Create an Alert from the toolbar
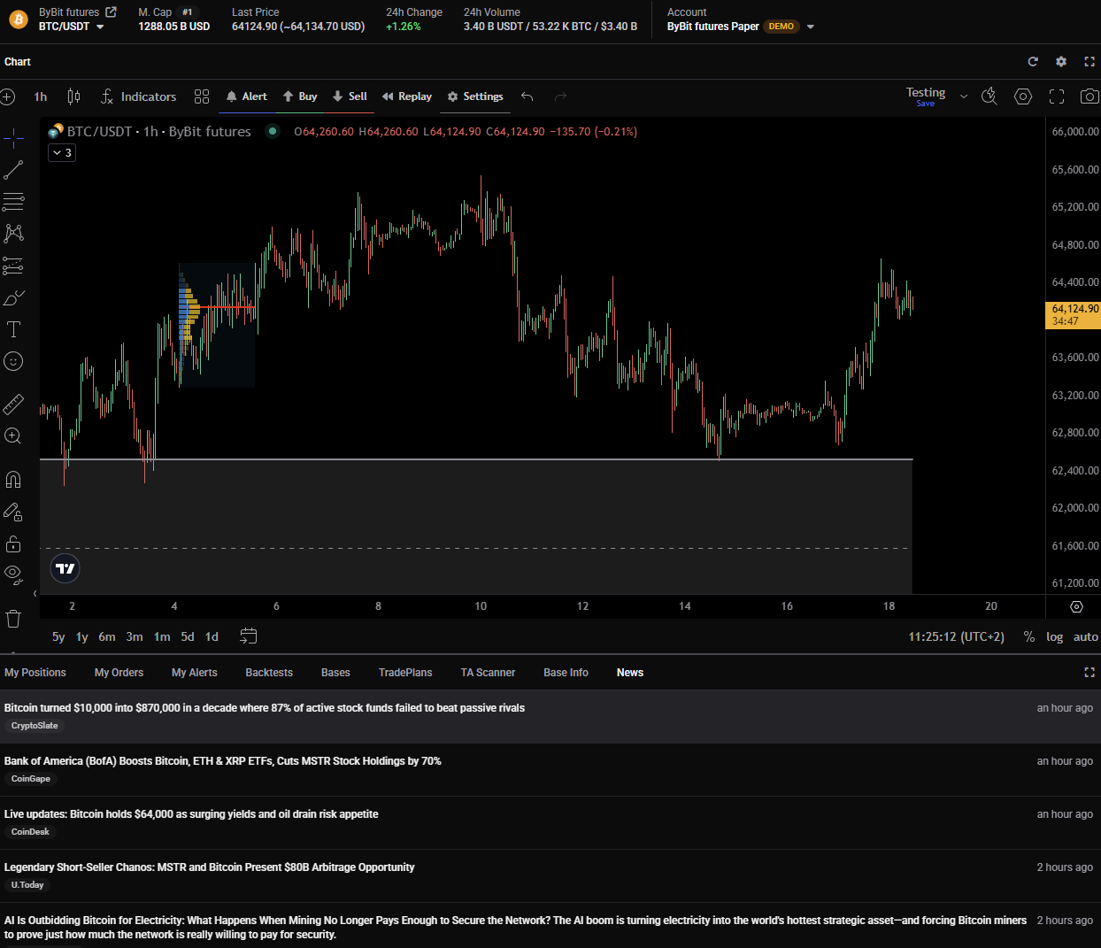The width and height of the screenshot is (1101, 948). (x=246, y=96)
